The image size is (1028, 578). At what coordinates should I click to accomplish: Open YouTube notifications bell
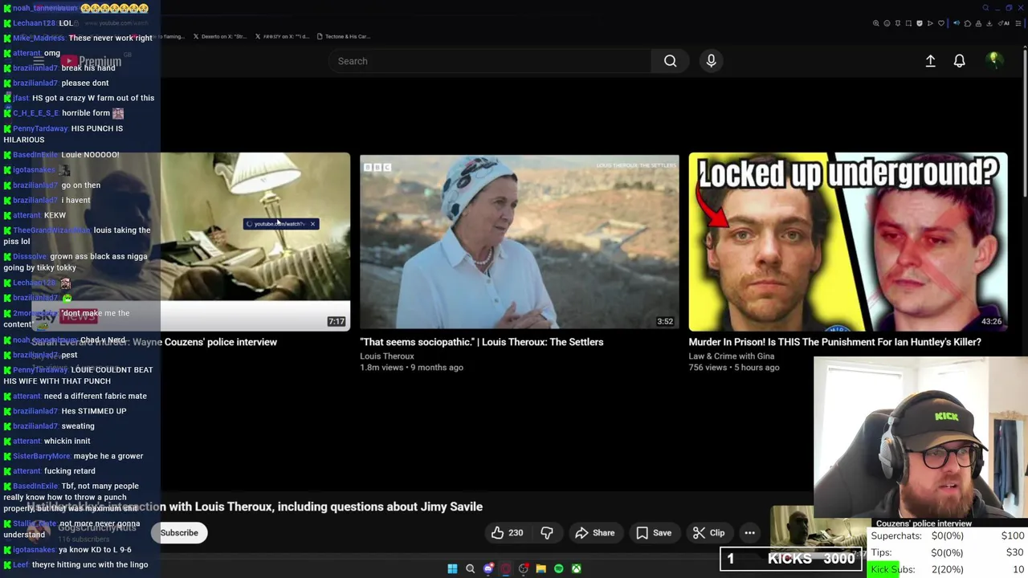[x=959, y=61]
